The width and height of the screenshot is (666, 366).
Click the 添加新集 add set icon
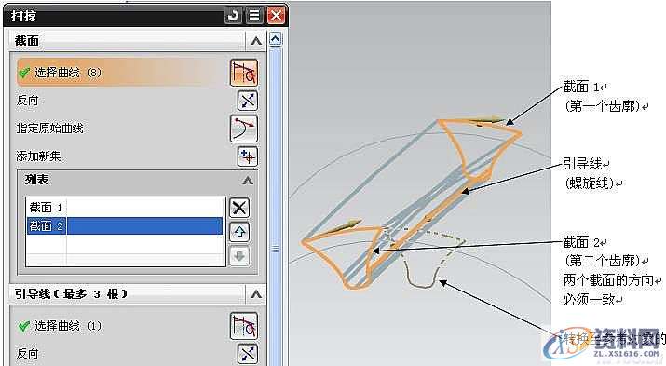click(x=247, y=156)
